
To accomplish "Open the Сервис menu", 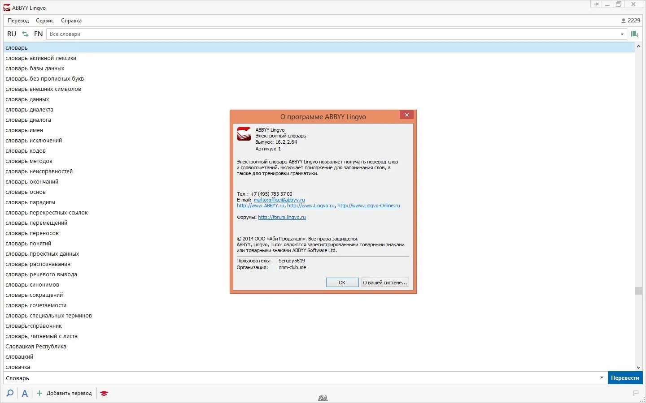I will (x=45, y=21).
